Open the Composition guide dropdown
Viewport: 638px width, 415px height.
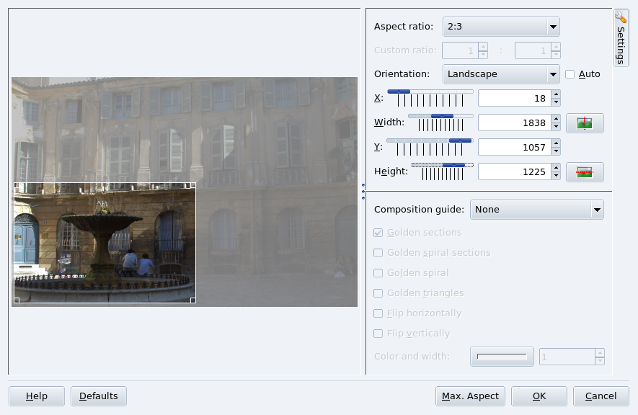pos(536,210)
